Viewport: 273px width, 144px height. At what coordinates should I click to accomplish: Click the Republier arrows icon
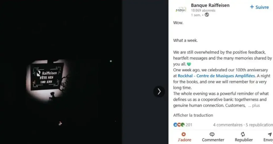tap(243, 134)
